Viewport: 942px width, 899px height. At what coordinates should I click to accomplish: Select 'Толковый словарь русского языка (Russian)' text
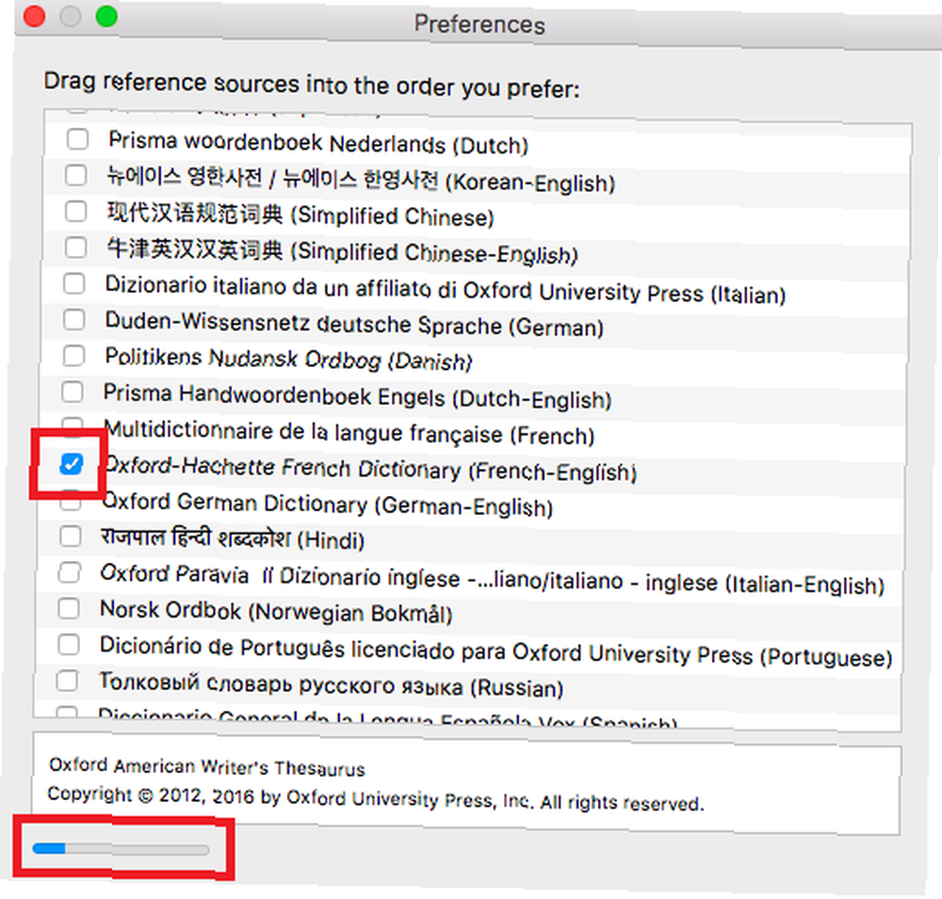pyautogui.click(x=331, y=684)
